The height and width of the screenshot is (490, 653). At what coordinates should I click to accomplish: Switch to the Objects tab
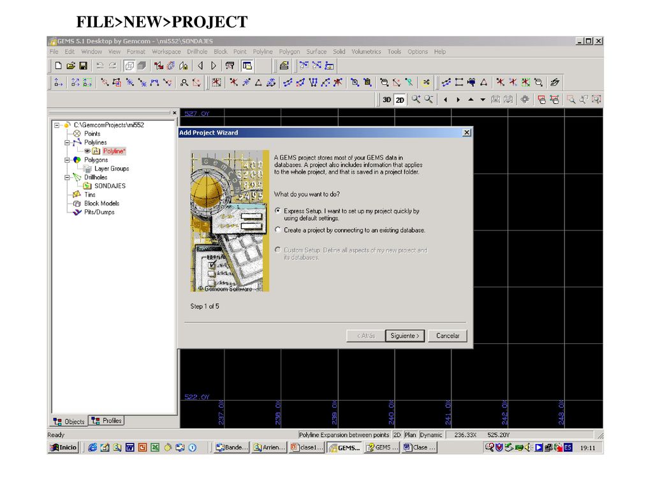pos(69,421)
